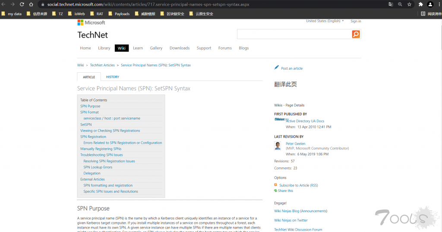The width and height of the screenshot is (442, 232).
Task: Reload the page with refresh icon
Action: 22,4
